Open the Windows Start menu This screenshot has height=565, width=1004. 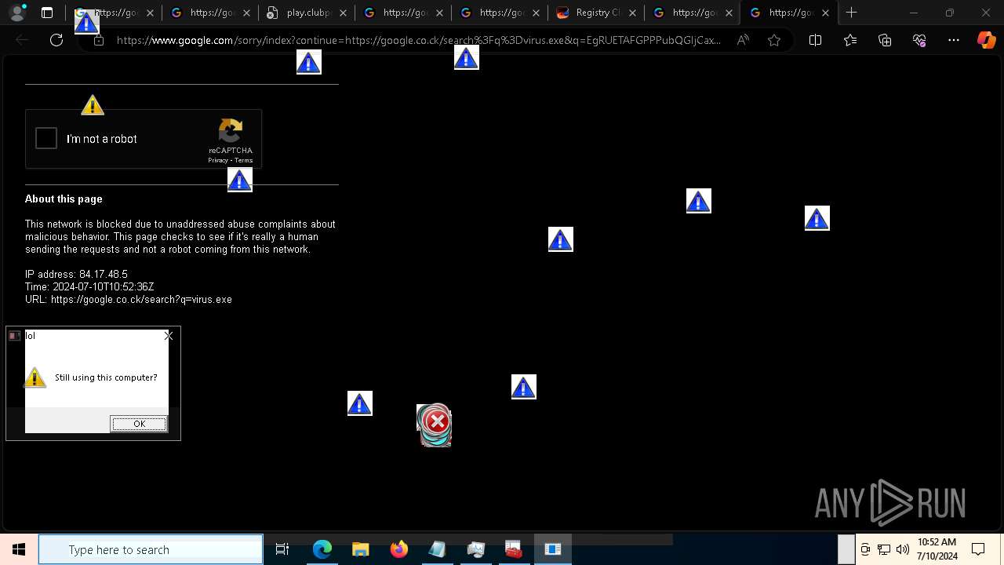(x=19, y=549)
